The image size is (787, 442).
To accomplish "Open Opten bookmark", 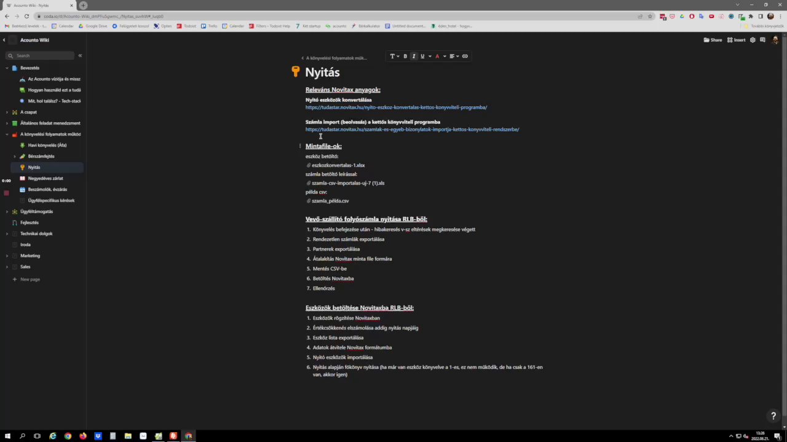I will [163, 26].
